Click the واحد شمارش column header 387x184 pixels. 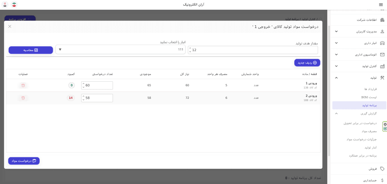pos(250,74)
